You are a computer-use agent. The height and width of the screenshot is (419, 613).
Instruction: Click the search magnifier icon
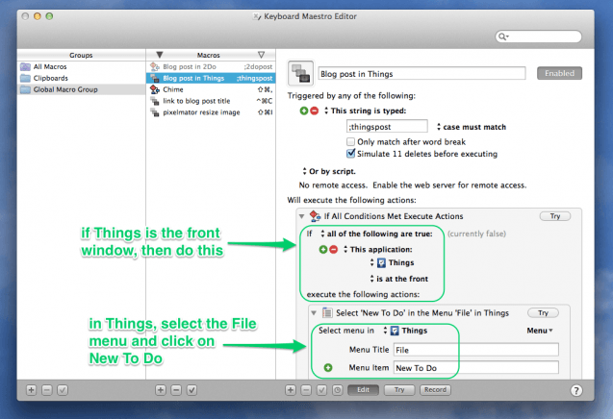click(502, 37)
